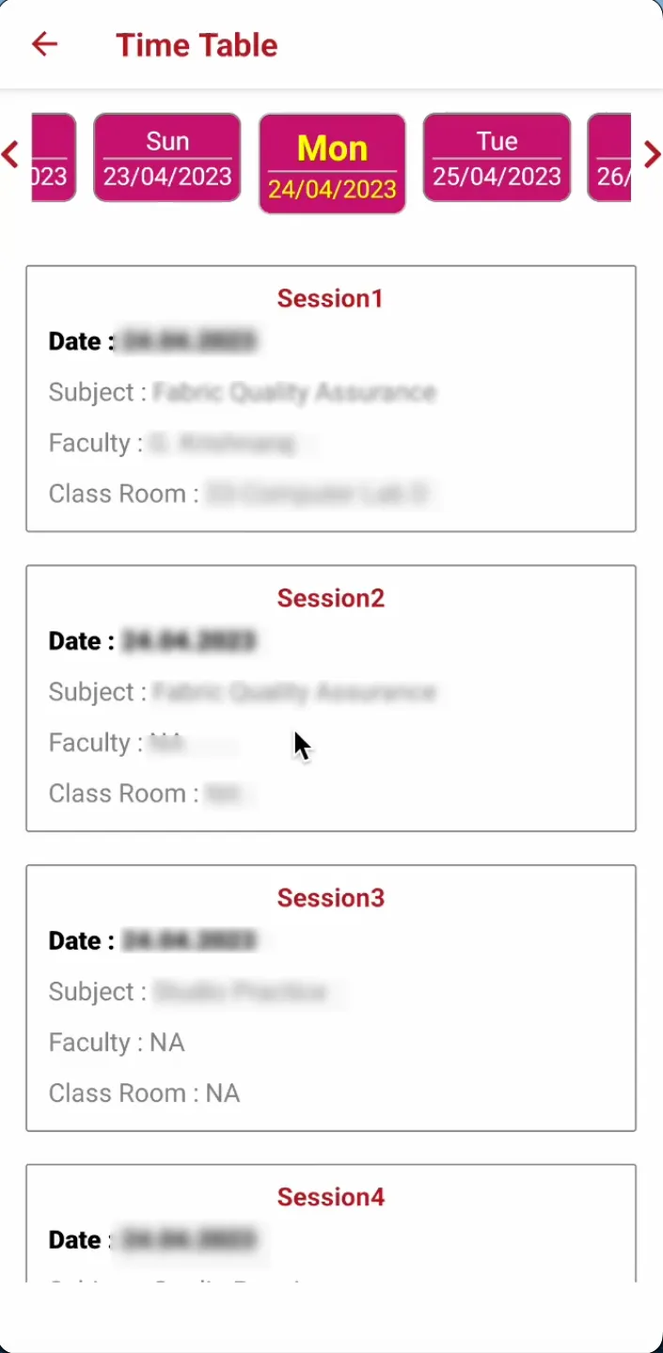Tap the Session3 card heading
Viewport: 663px width, 1353px height.
point(330,898)
